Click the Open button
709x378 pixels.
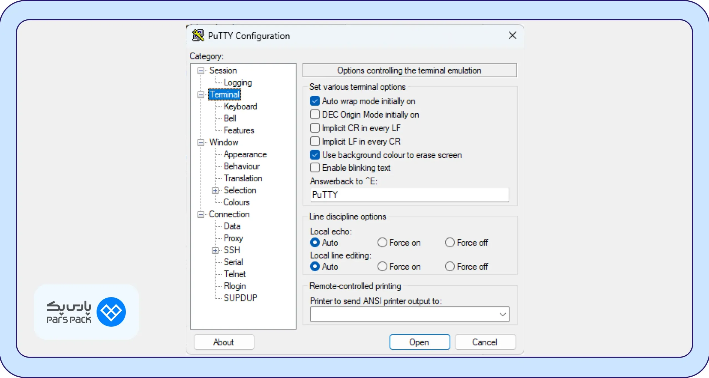click(420, 342)
